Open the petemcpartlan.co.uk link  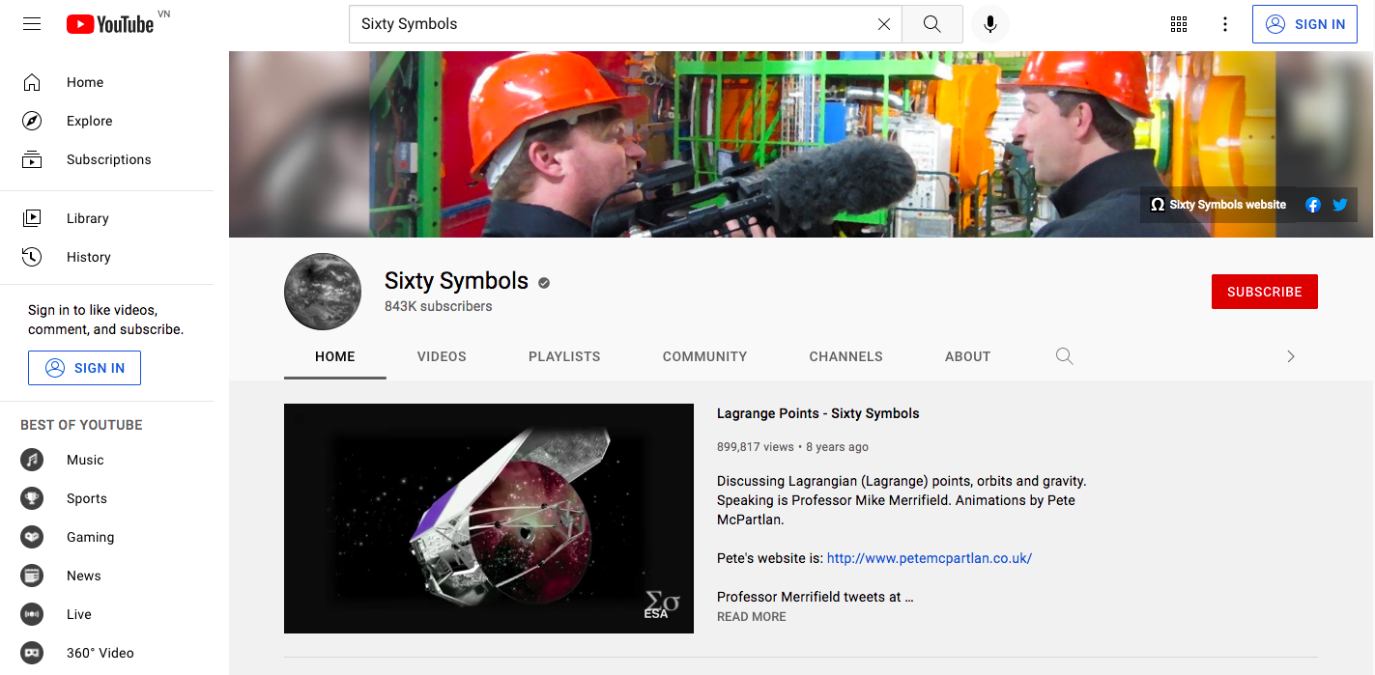point(929,558)
